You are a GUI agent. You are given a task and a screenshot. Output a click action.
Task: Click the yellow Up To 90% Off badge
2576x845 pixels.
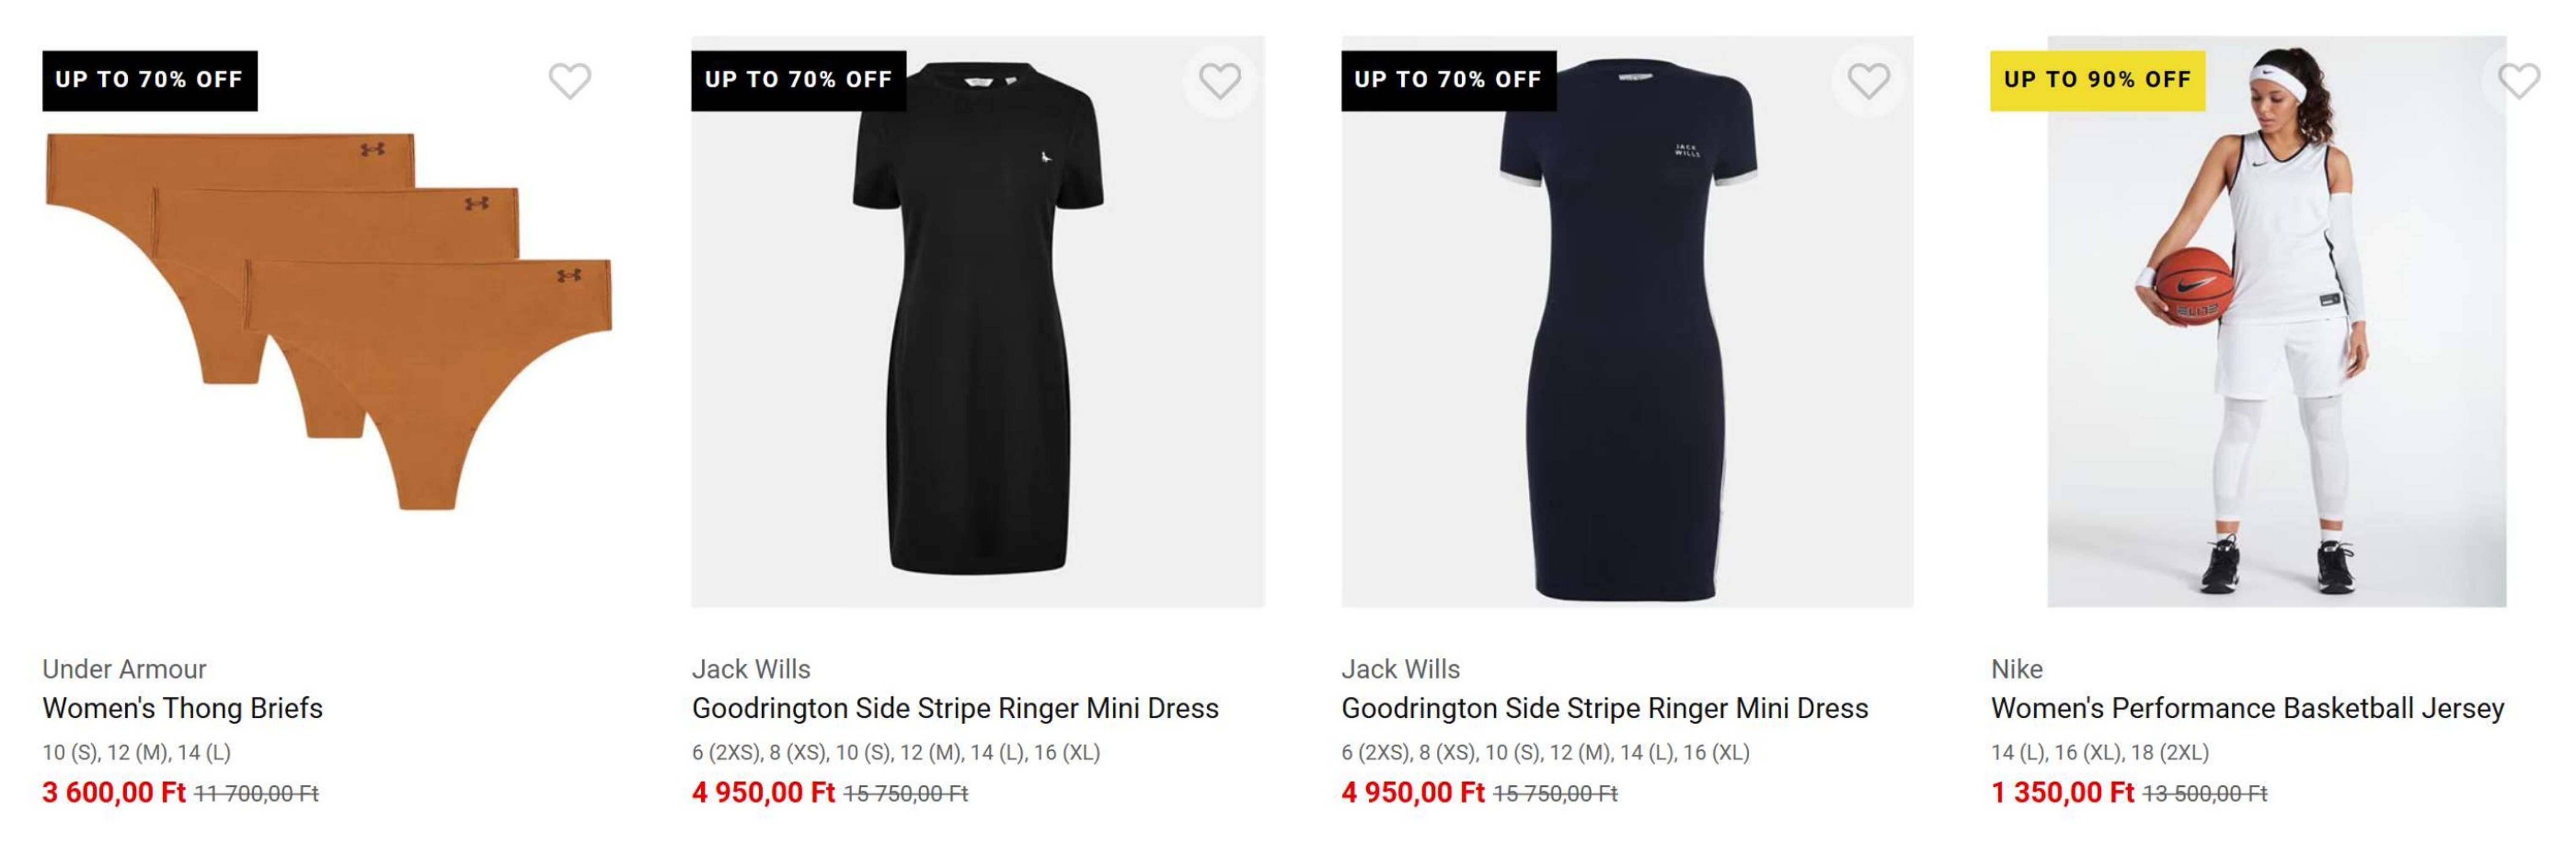pos(2097,80)
